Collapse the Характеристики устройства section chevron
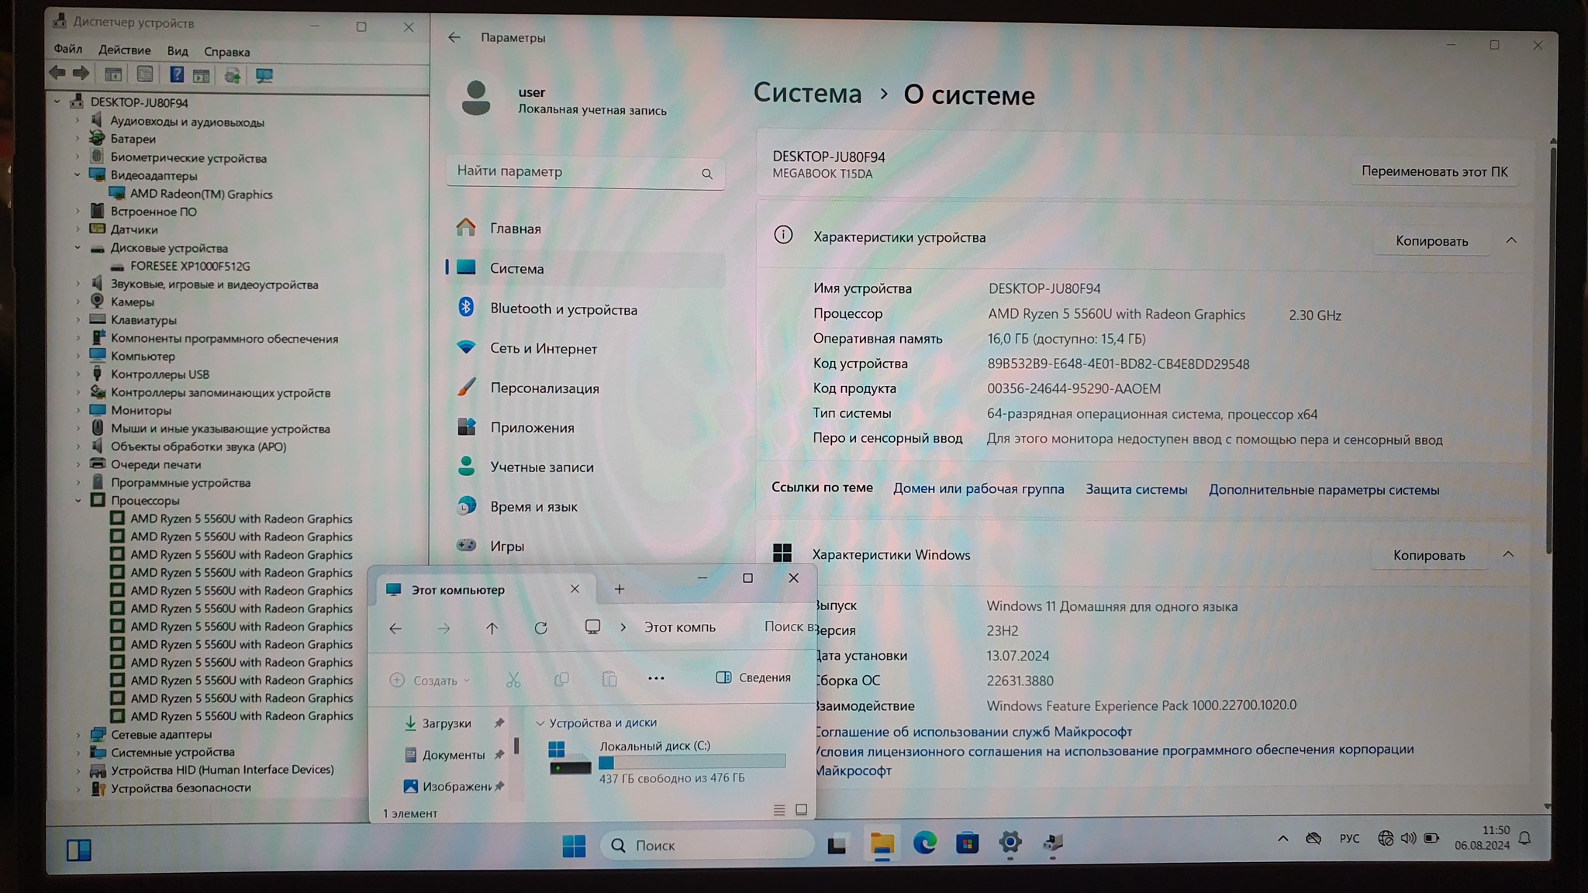Viewport: 1588px width, 893px height. (x=1510, y=240)
